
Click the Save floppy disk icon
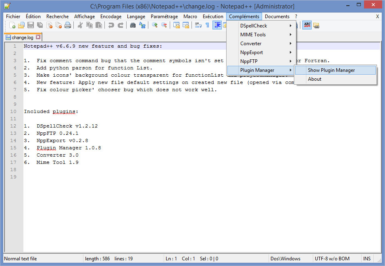click(31, 25)
